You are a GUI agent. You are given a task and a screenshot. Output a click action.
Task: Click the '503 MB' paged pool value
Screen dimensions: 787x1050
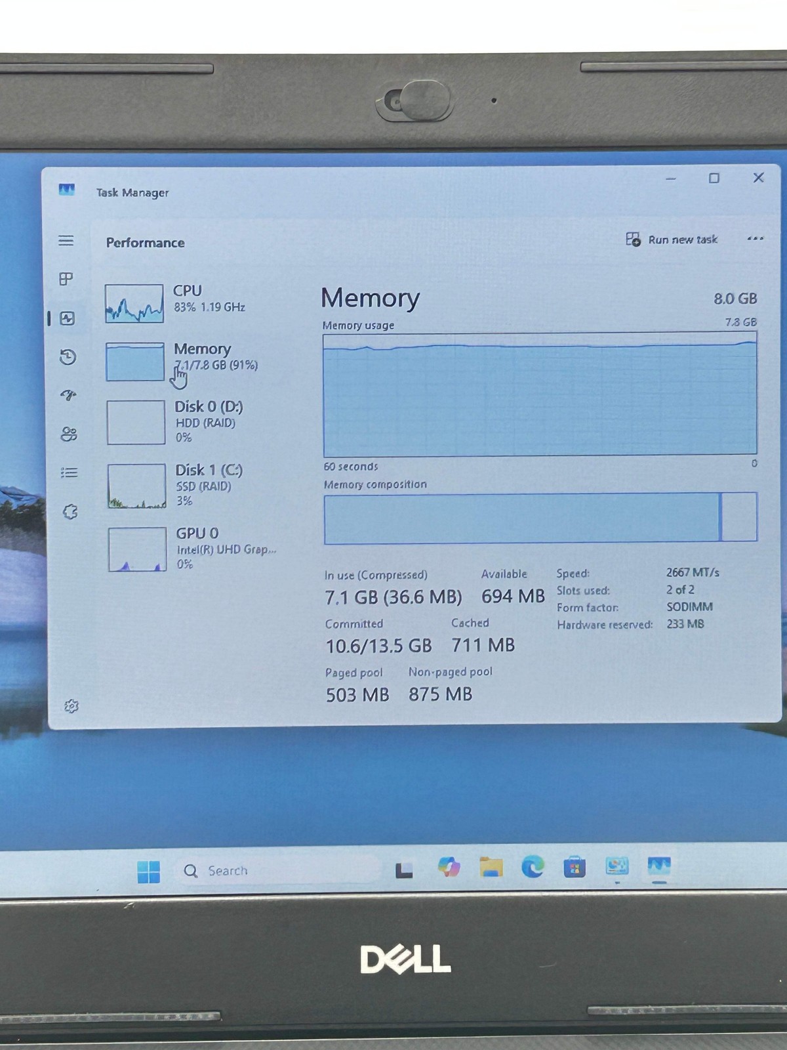357,695
